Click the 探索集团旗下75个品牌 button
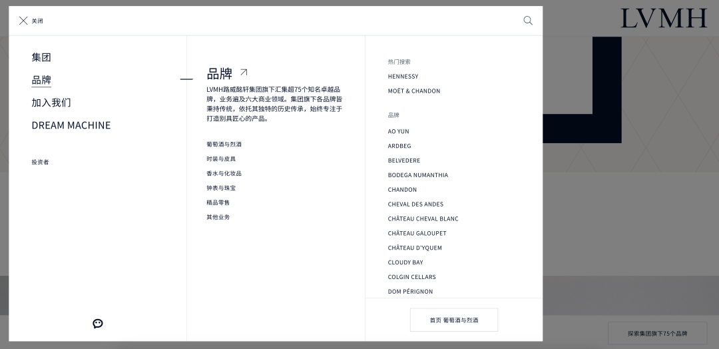 pyautogui.click(x=657, y=333)
